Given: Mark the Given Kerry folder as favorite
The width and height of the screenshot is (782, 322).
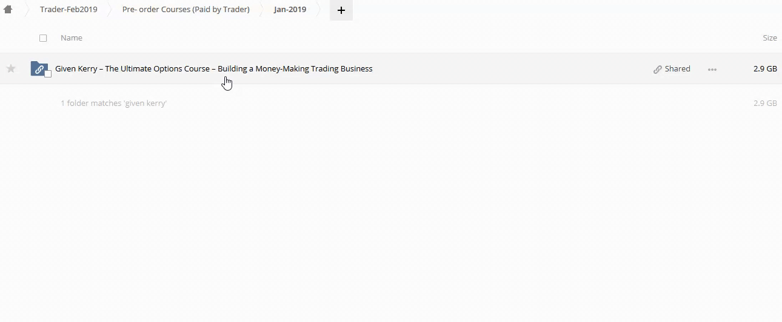Looking at the screenshot, I should pyautogui.click(x=11, y=69).
